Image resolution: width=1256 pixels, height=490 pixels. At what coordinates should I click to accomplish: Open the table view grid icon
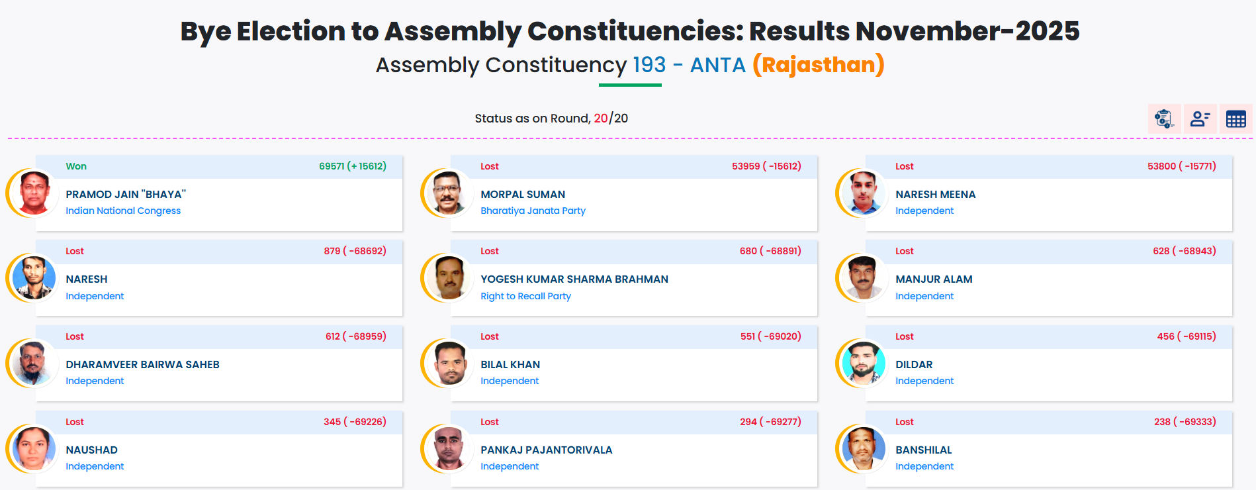pos(1235,119)
